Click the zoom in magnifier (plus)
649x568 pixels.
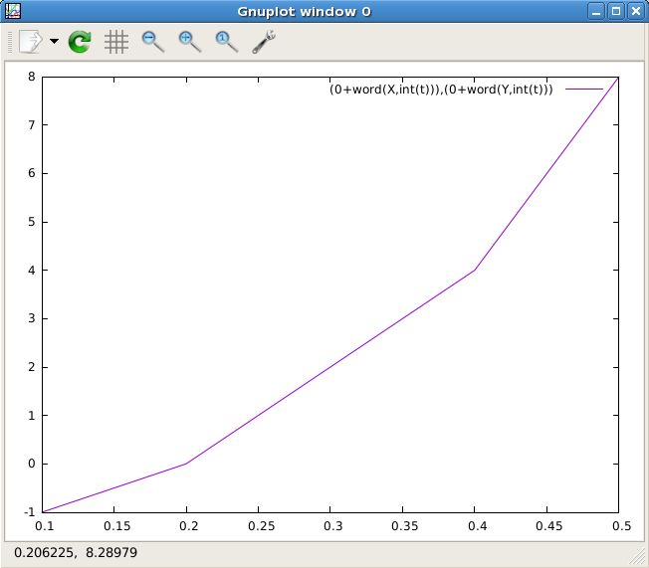click(190, 42)
